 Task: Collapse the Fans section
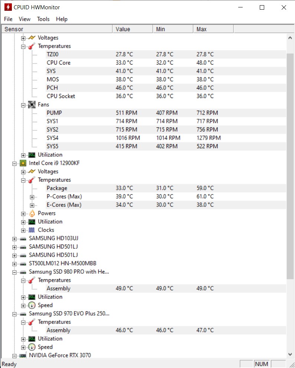(x=23, y=105)
